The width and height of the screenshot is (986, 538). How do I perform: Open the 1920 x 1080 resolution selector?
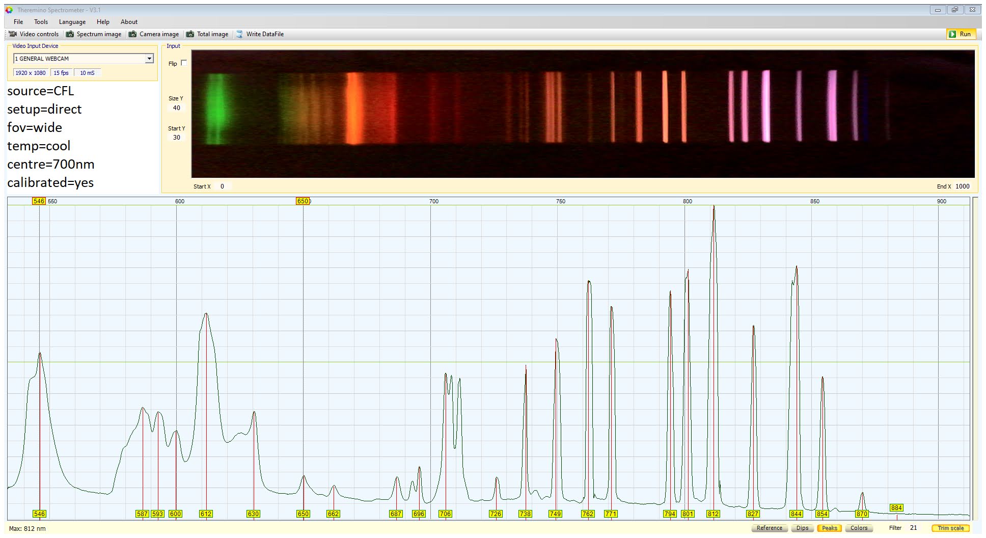(30, 73)
